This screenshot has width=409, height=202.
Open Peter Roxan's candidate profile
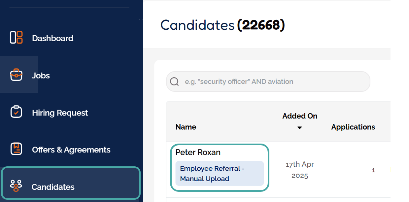click(198, 152)
